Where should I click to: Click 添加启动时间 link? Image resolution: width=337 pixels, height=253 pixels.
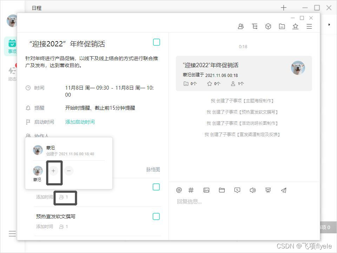tap(80, 122)
